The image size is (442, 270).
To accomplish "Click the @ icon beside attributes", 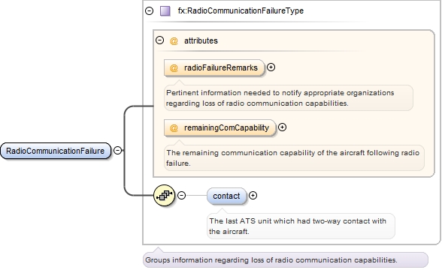I will tap(174, 41).
